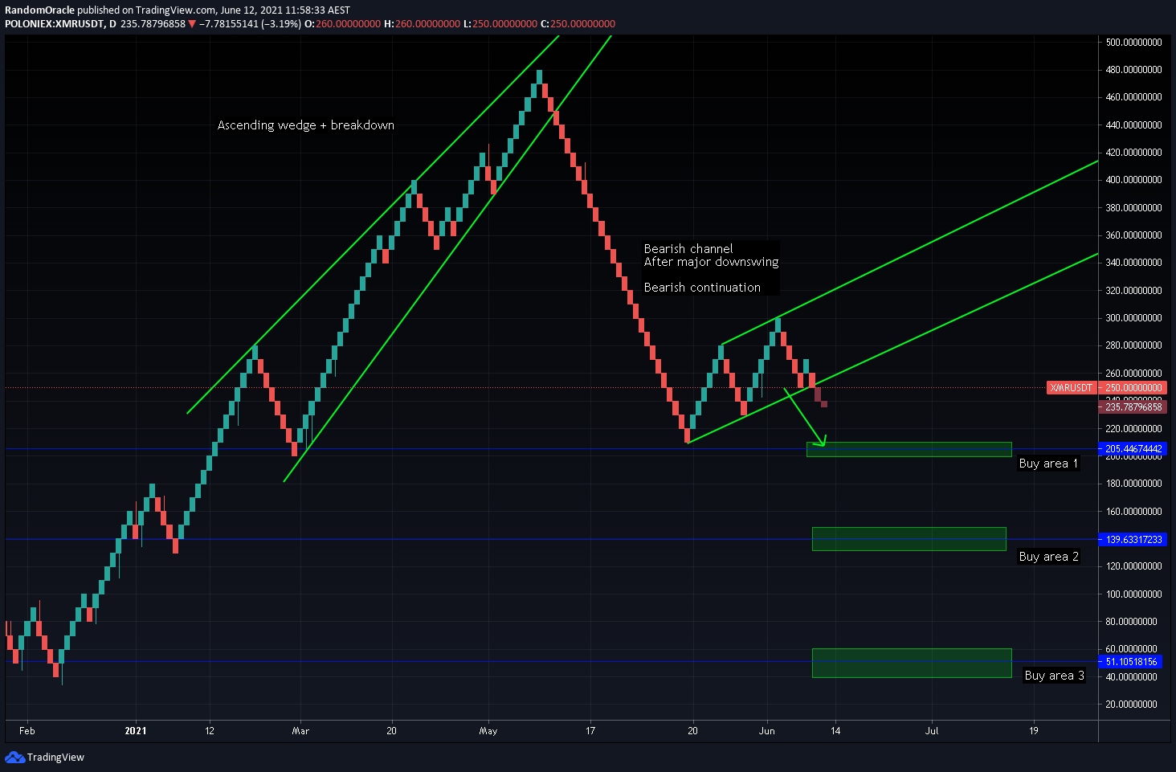
Task: Select the green Buy area 2 rectangle
Action: 909,539
